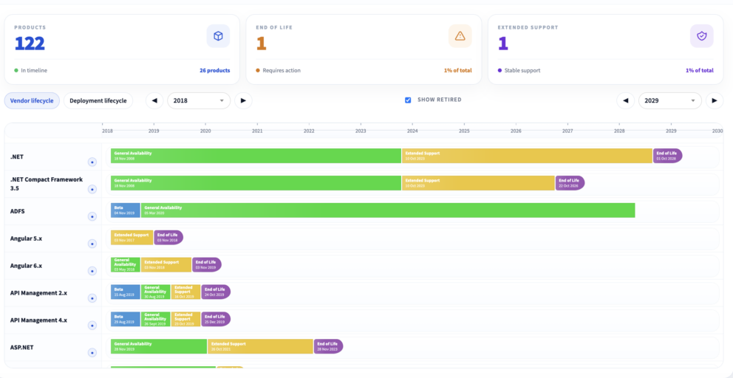The image size is (733, 378).
Task: Select API Management 4.x Beta segment
Action: [x=126, y=319]
